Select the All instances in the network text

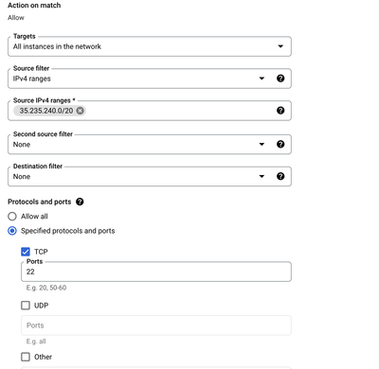click(57, 46)
